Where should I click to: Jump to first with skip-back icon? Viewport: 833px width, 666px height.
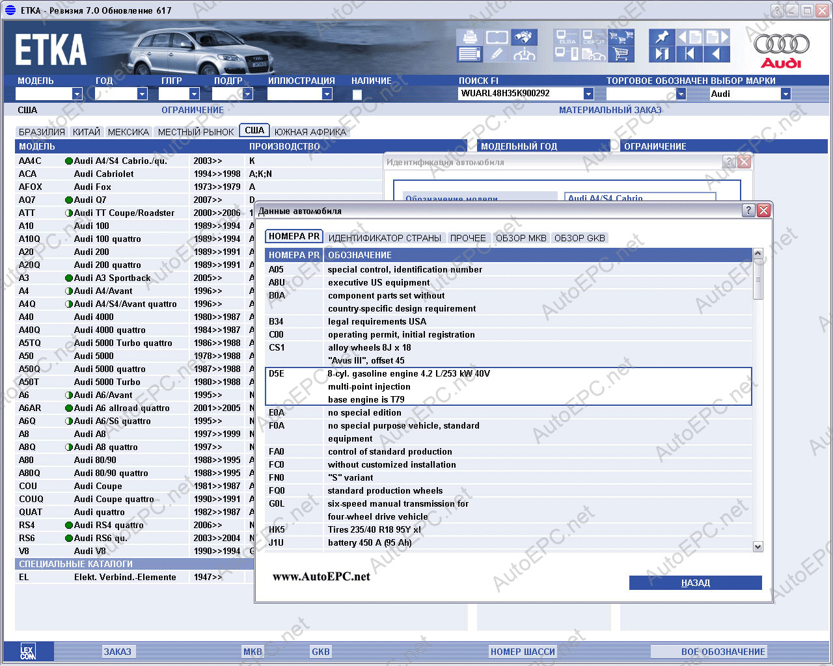(x=689, y=54)
